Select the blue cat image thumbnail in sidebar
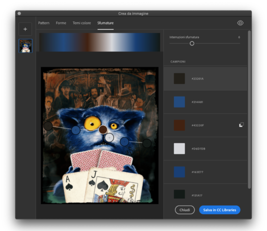The height and width of the screenshot is (231, 267). 25,46
